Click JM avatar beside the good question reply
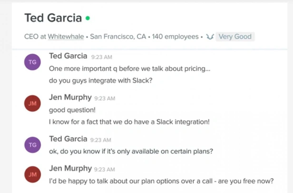Screen dimensions: 293x193 (32, 103)
